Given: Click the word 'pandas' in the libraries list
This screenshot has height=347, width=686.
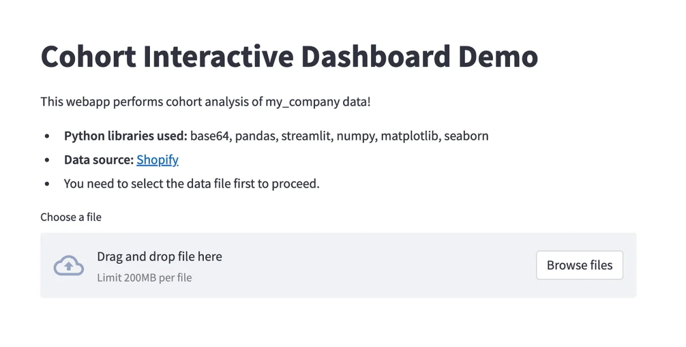Looking at the screenshot, I should (x=255, y=136).
